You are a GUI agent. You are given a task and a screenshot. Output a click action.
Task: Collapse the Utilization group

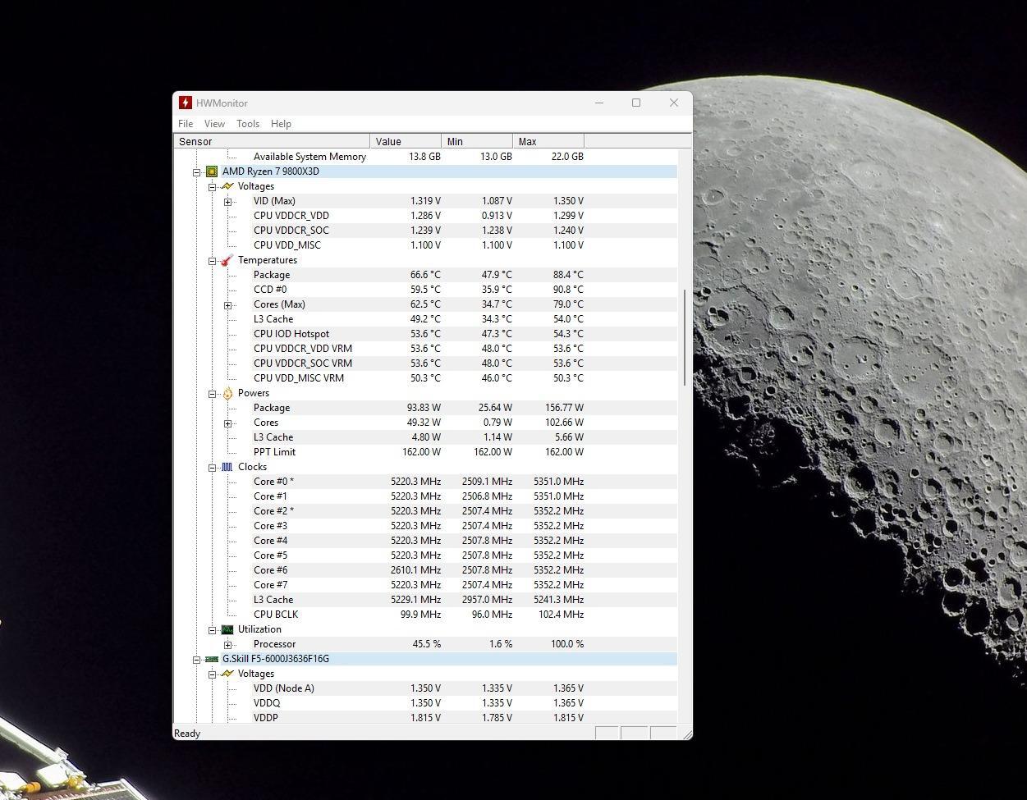[213, 630]
